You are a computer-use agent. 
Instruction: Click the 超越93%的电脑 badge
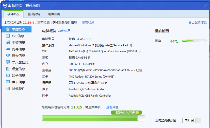tap(126, 113)
